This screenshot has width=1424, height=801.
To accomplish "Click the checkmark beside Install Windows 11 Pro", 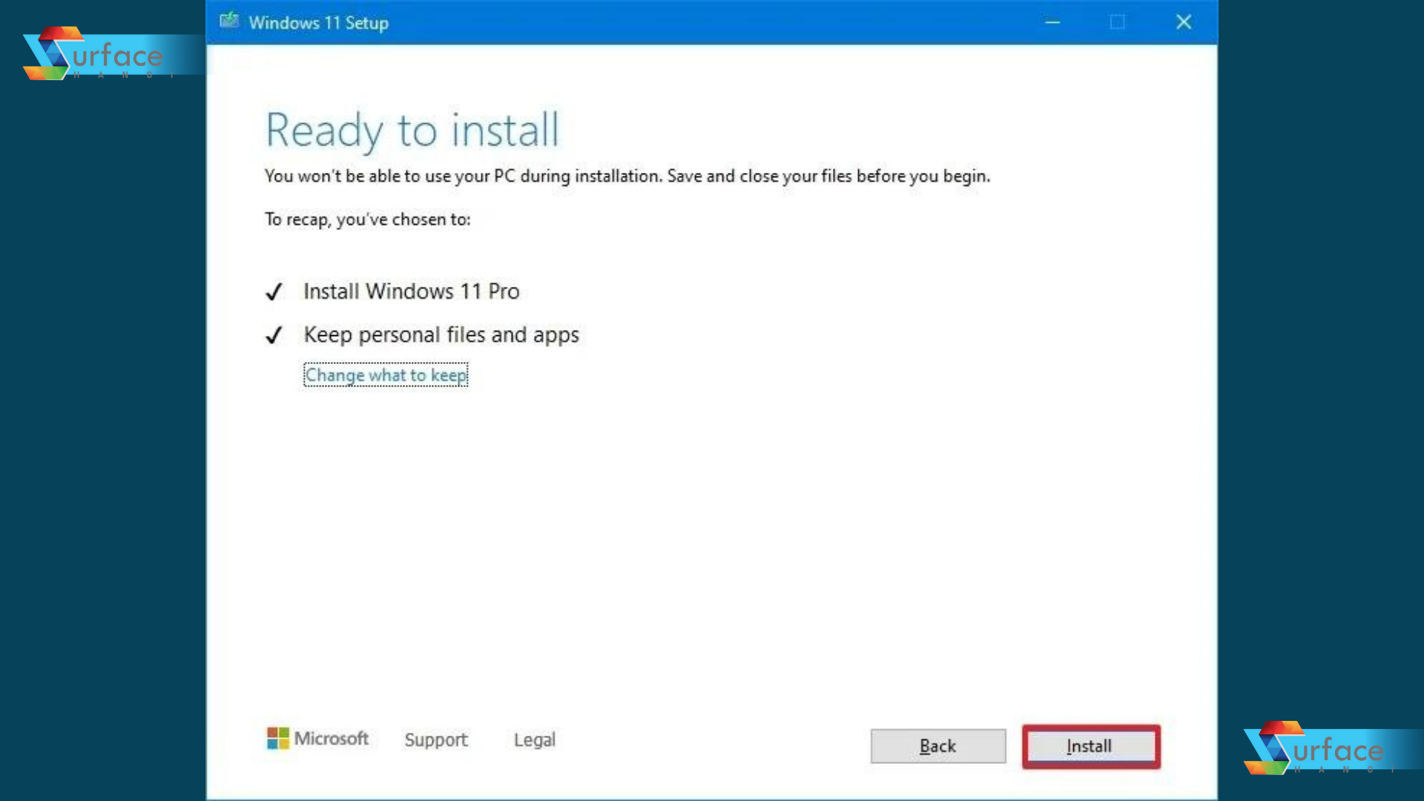I will point(274,292).
